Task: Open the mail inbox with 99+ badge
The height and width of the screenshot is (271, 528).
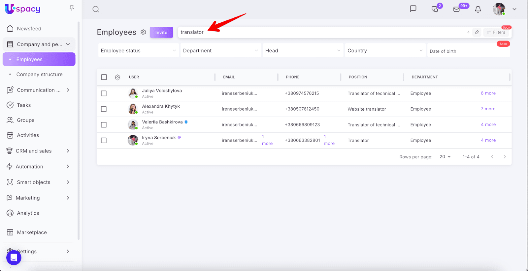Action: 457,9
